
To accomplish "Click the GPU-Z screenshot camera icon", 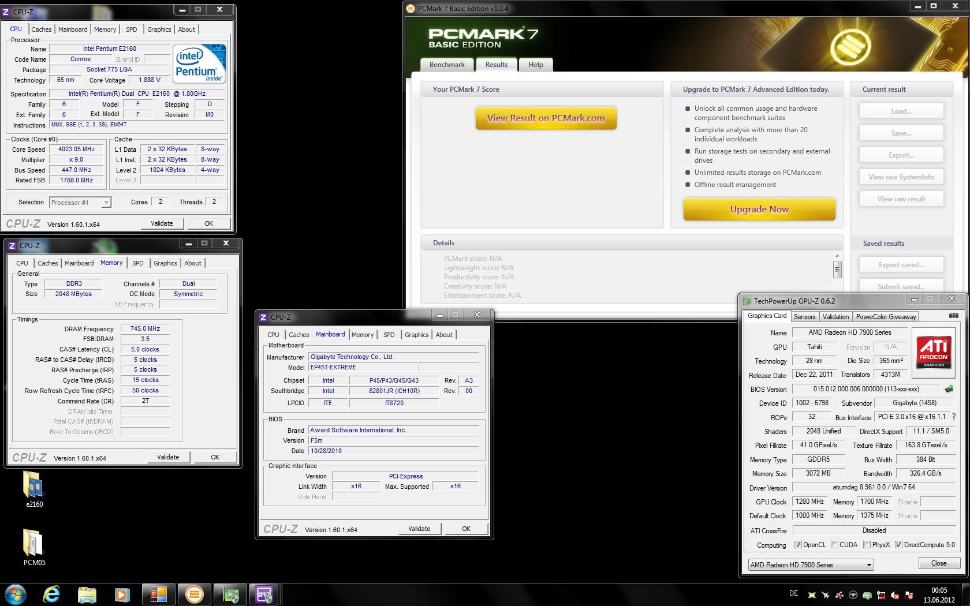I will click(953, 316).
